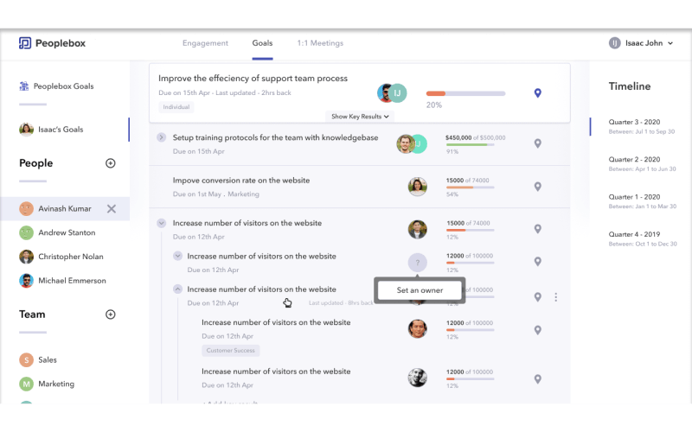Click the Set an owner popup button
This screenshot has height=432, width=692.
coord(420,290)
